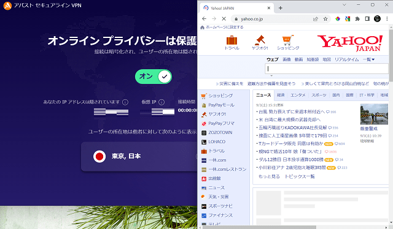This screenshot has width=393, height=229.
Task: Select the エンタメ news tab
Action: (298, 95)
